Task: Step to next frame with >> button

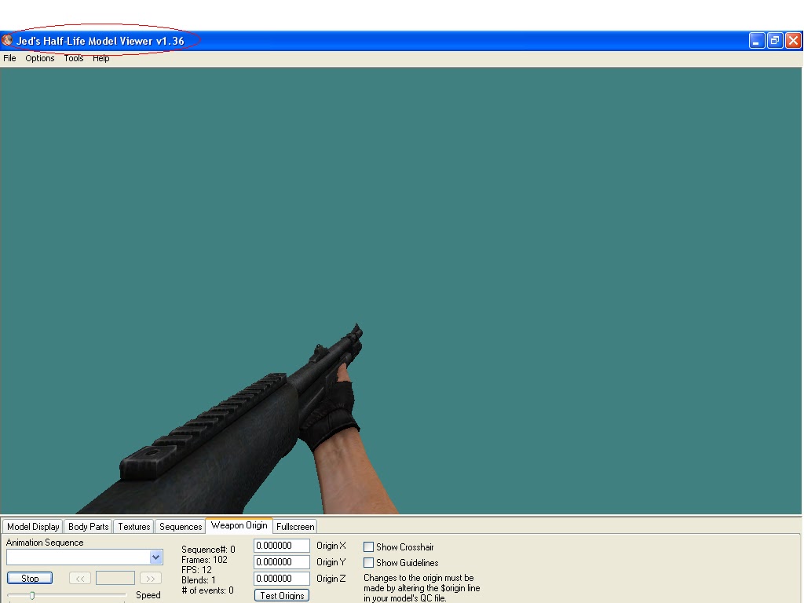Action: coord(150,579)
